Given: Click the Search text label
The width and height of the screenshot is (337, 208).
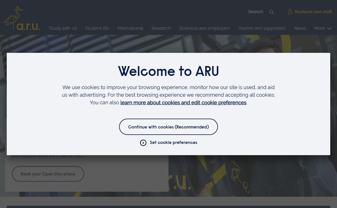Looking at the screenshot, I should [x=256, y=12].
